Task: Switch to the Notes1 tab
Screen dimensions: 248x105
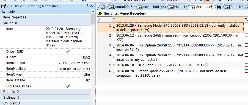Action: pyautogui.click(x=178, y=7)
